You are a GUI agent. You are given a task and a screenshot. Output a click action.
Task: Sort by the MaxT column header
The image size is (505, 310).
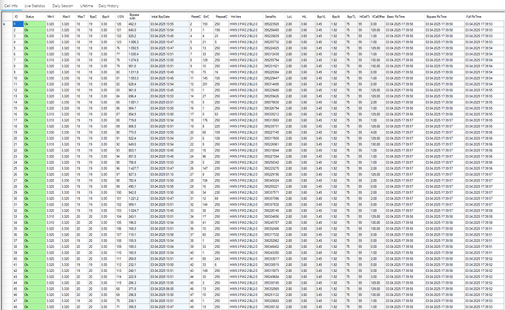(82, 17)
